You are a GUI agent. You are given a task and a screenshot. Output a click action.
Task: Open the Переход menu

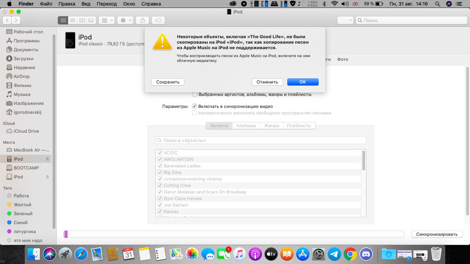coord(107,4)
